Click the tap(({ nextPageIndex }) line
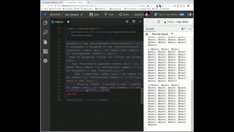Viewport: 234px width, 132px height. tap(85, 29)
